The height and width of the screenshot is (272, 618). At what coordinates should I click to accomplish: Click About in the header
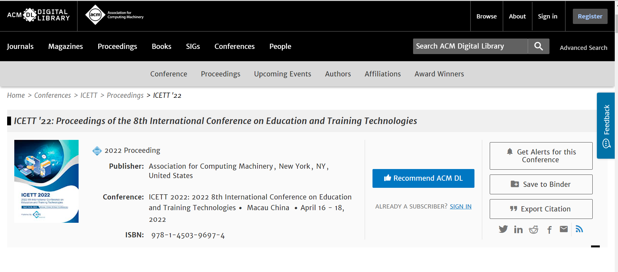click(x=517, y=16)
